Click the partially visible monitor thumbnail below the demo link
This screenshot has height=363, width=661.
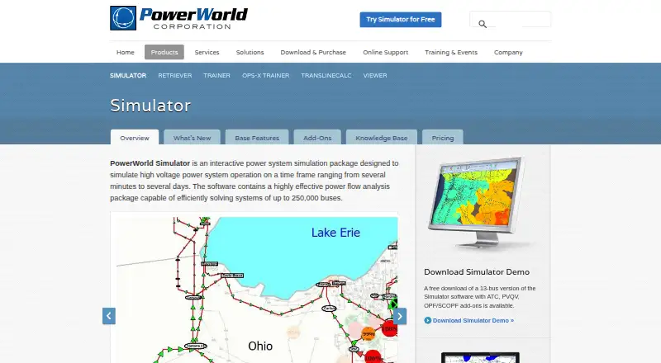(x=480, y=357)
